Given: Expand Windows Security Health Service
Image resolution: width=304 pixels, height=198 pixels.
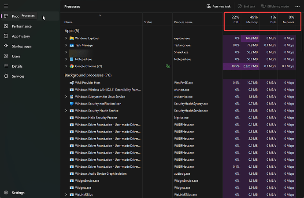Looking at the screenshot, I should click(x=66, y=111).
